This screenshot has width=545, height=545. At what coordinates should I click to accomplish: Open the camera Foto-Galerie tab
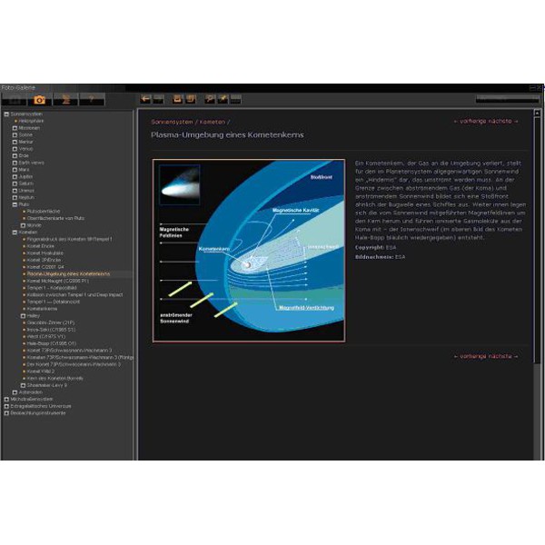[x=39, y=100]
